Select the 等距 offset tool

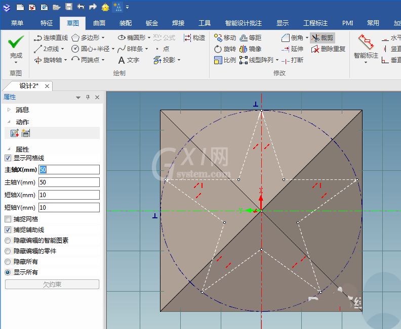(x=250, y=38)
